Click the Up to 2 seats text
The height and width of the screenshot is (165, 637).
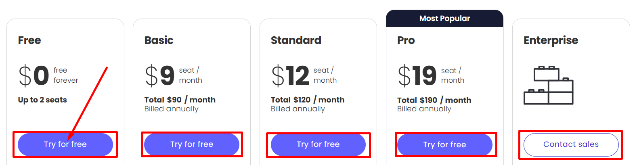42,100
